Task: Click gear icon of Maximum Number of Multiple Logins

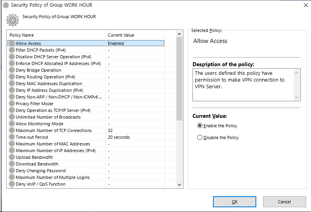Action: 12,177
